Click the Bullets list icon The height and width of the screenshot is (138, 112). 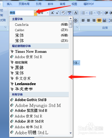tap(83, 13)
